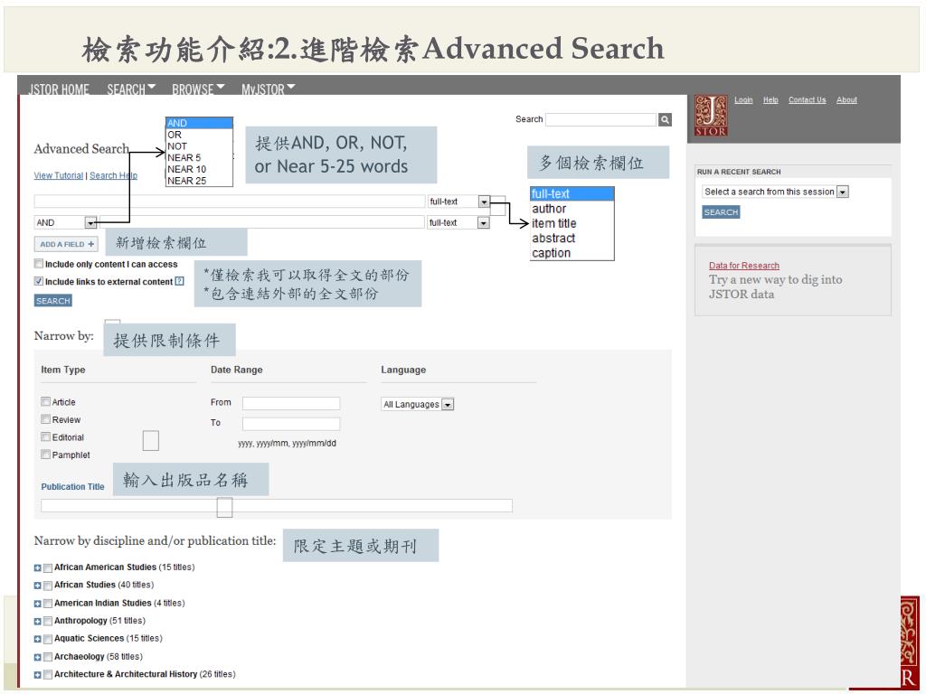
Task: Click SEARCH button in recent search panel
Action: click(721, 212)
